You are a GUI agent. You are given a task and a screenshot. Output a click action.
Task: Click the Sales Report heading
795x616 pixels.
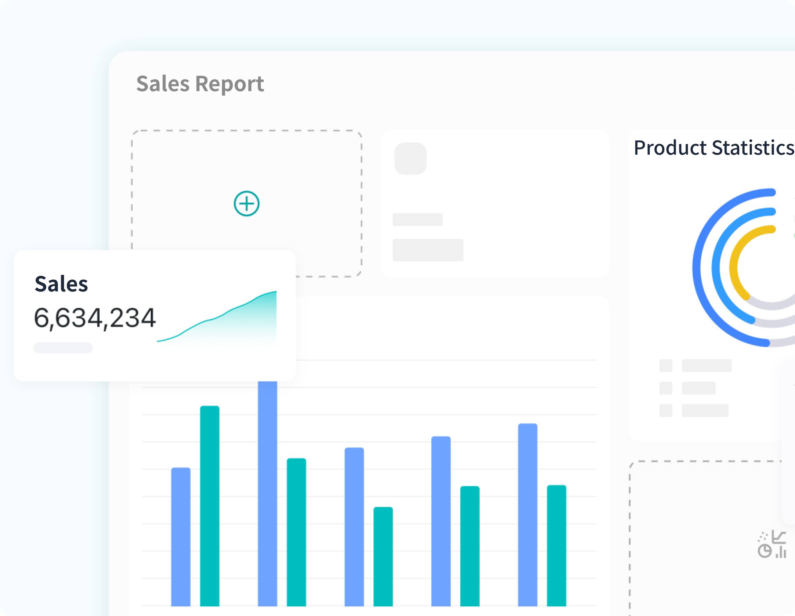click(x=200, y=84)
